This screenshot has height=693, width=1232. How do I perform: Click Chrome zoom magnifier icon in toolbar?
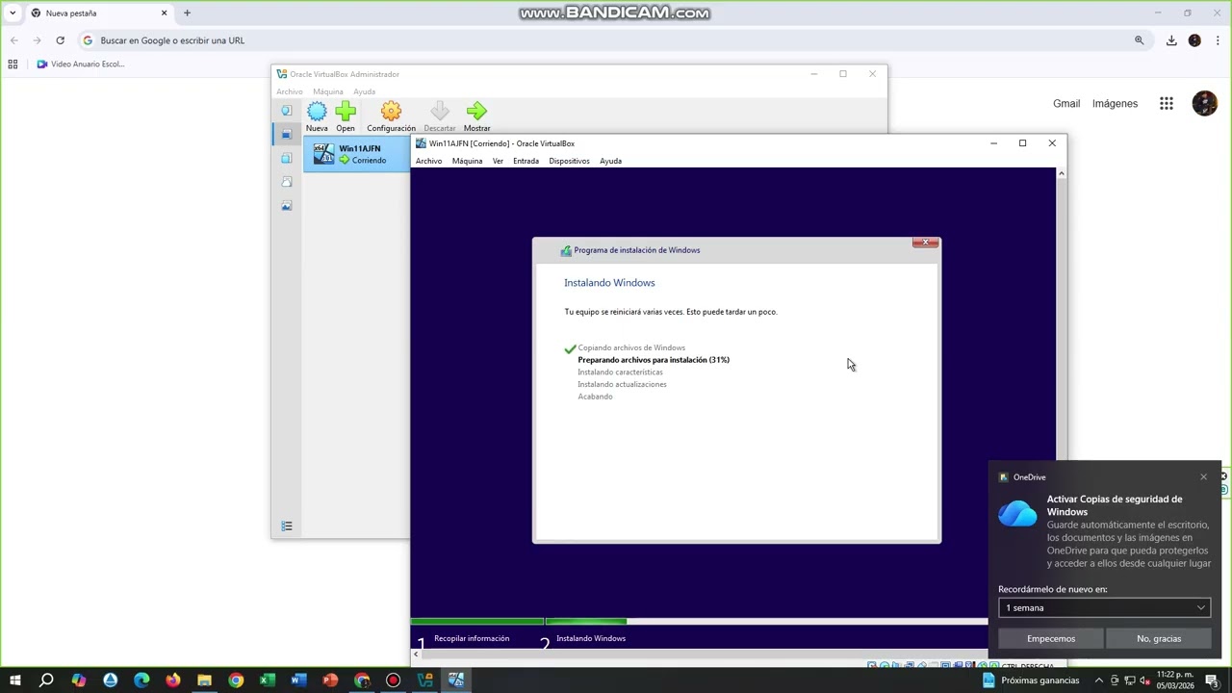pyautogui.click(x=1139, y=40)
